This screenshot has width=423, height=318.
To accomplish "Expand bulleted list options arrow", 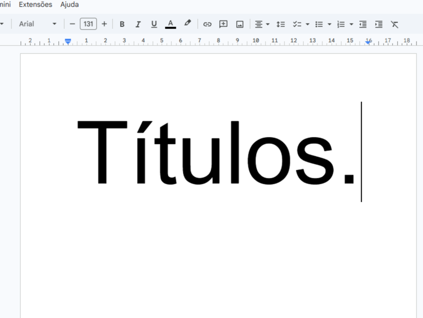I will [329, 24].
